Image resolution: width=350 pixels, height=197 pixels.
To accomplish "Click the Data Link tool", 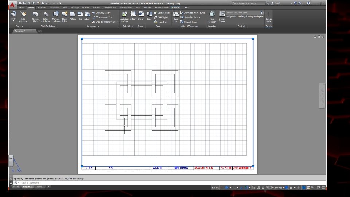I will [176, 17].
